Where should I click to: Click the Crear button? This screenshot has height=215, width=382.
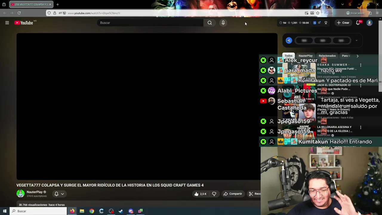point(343,23)
